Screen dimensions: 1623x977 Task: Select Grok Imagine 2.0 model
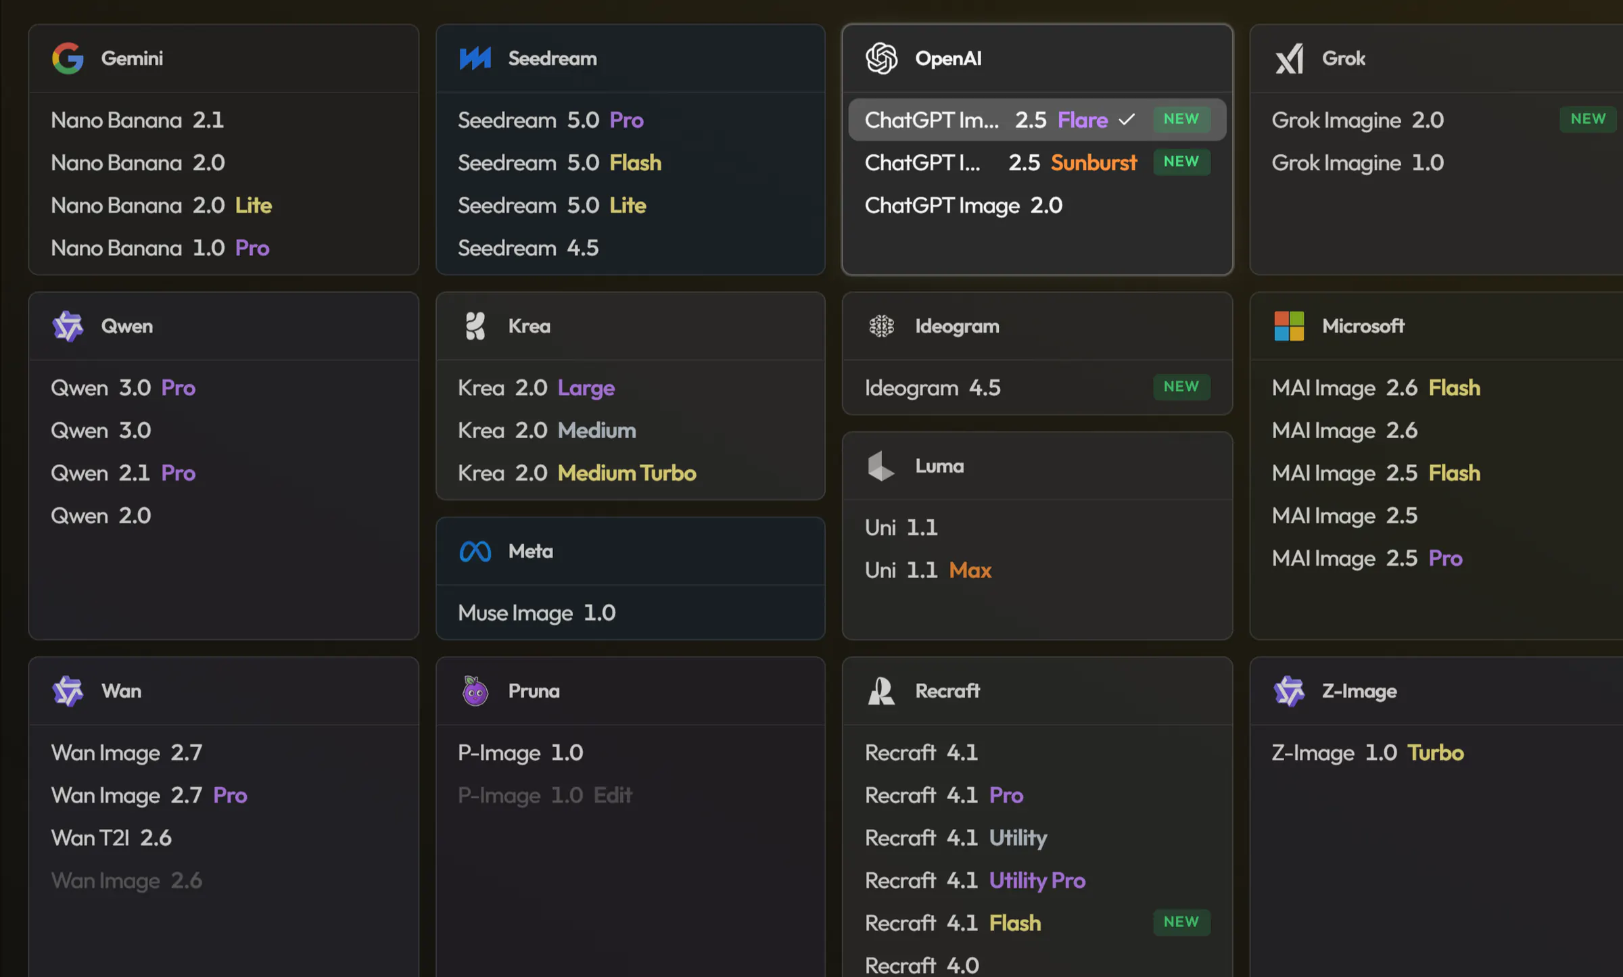[x=1440, y=120]
